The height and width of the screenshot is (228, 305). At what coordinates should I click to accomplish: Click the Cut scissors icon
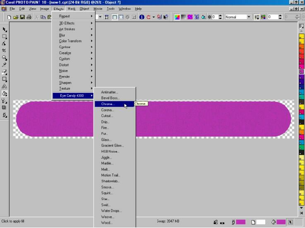[x=36, y=17]
